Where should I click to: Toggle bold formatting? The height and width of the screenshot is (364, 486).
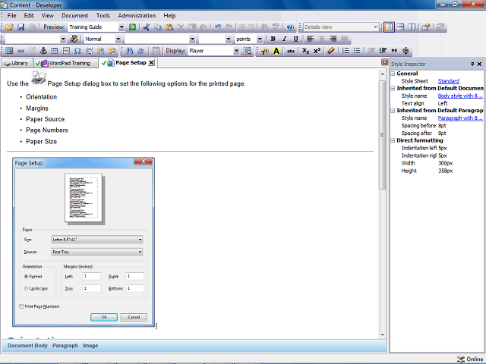[x=273, y=39]
